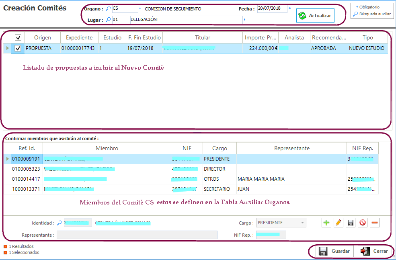Cancel editing with the red prohibited icon
Screen dimensions: 396x260
click(x=363, y=223)
